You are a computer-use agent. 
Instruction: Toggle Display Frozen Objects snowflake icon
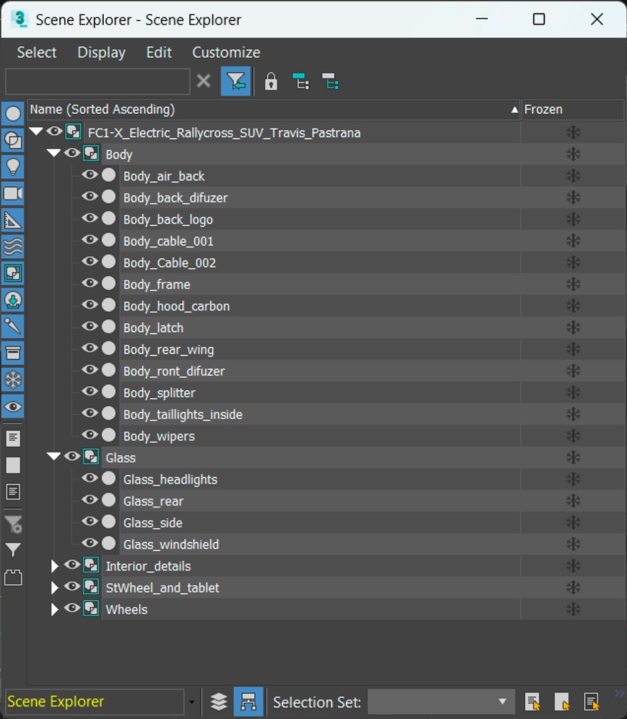pyautogui.click(x=13, y=379)
